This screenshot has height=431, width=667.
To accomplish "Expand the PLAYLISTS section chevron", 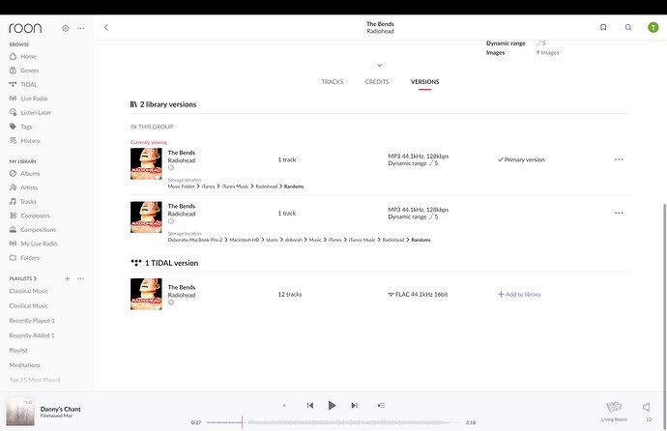I will pyautogui.click(x=35, y=278).
